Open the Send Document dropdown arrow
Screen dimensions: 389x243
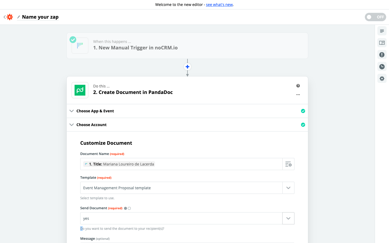click(288, 218)
